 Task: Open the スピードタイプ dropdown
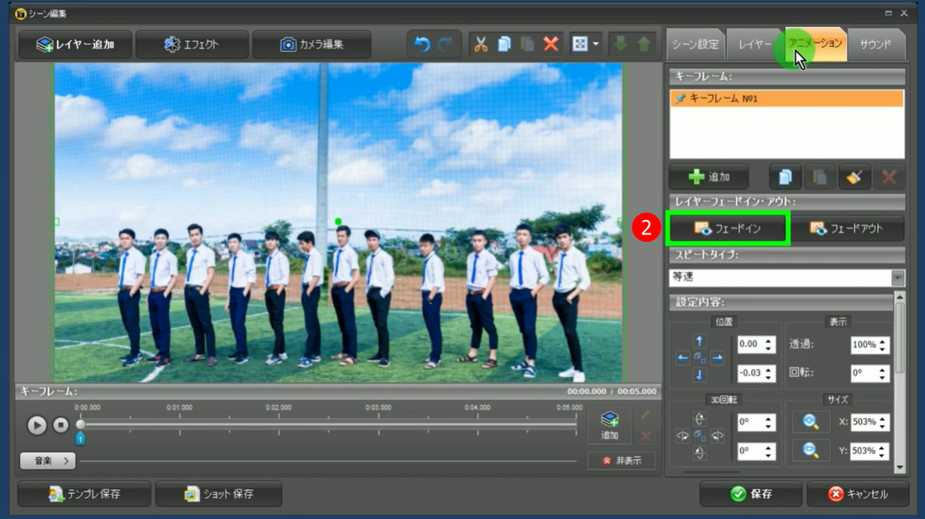pyautogui.click(x=898, y=277)
